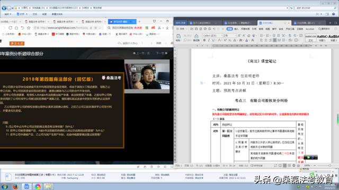Viewport: 339px width, 190px height.
Task: Click the Decrease Font Size icon
Action: click(244, 35)
